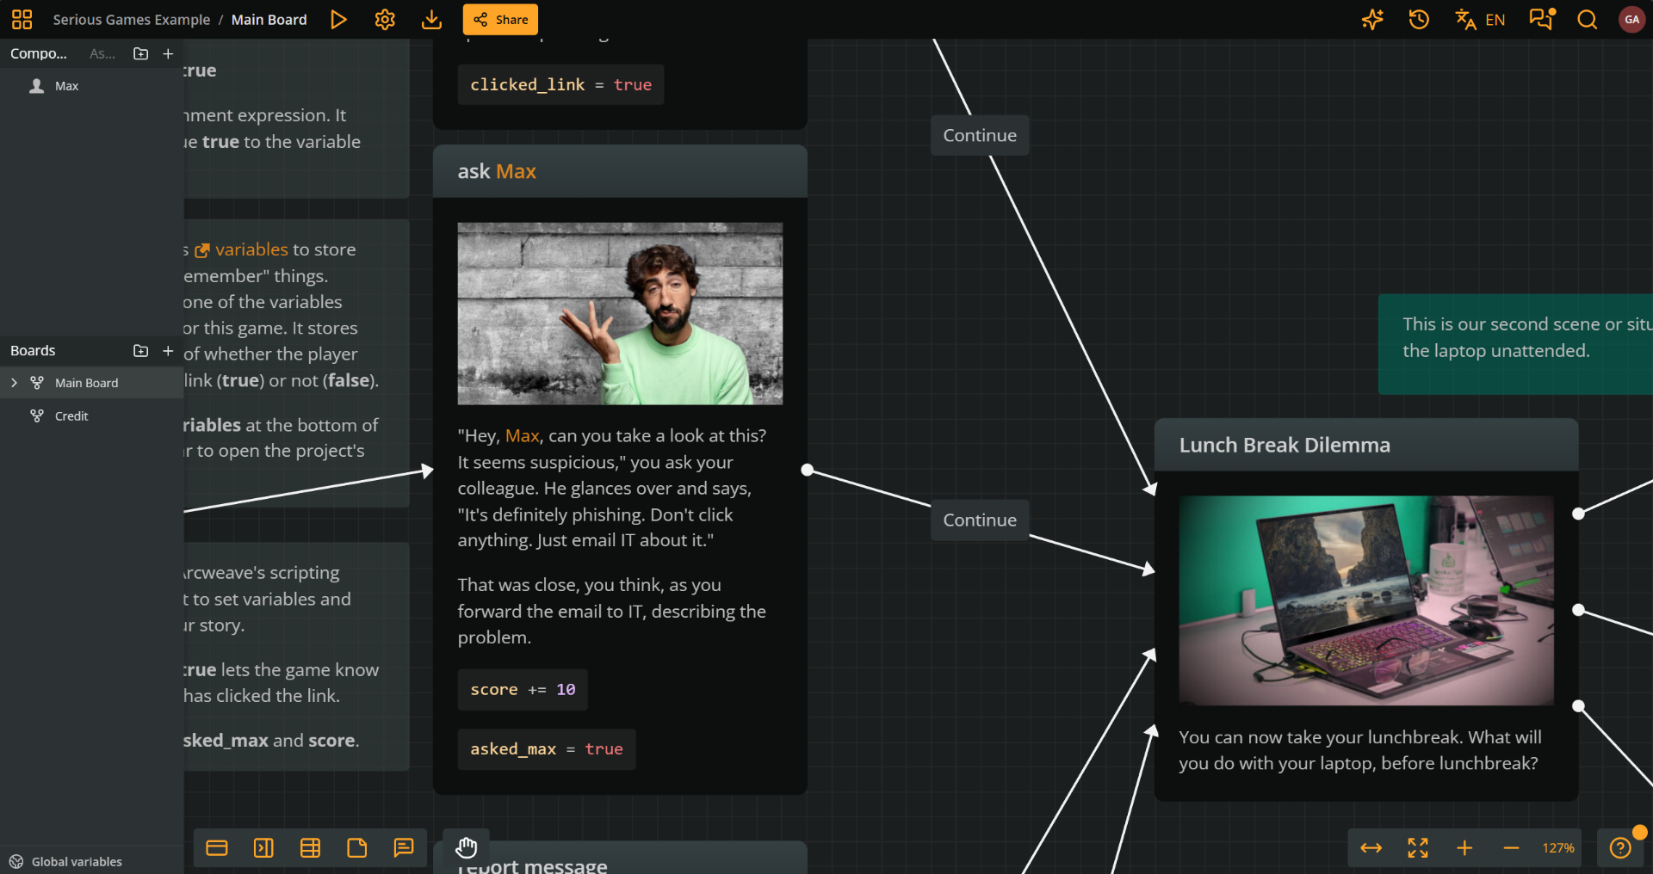Open the variables link in the note
The image size is (1653, 874).
(x=251, y=249)
